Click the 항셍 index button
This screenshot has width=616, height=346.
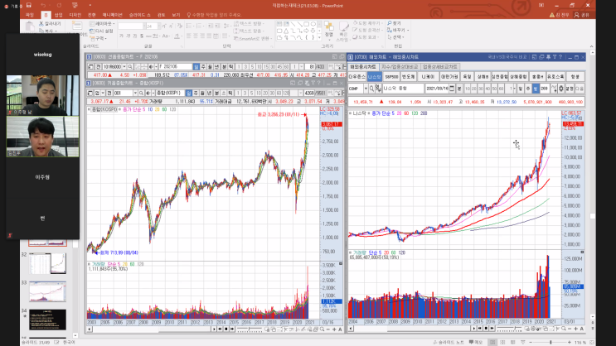575,77
